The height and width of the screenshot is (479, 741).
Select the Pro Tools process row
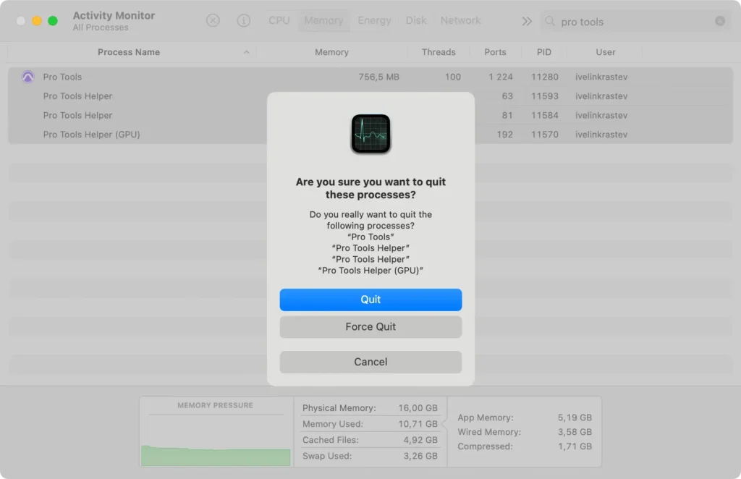pyautogui.click(x=370, y=77)
